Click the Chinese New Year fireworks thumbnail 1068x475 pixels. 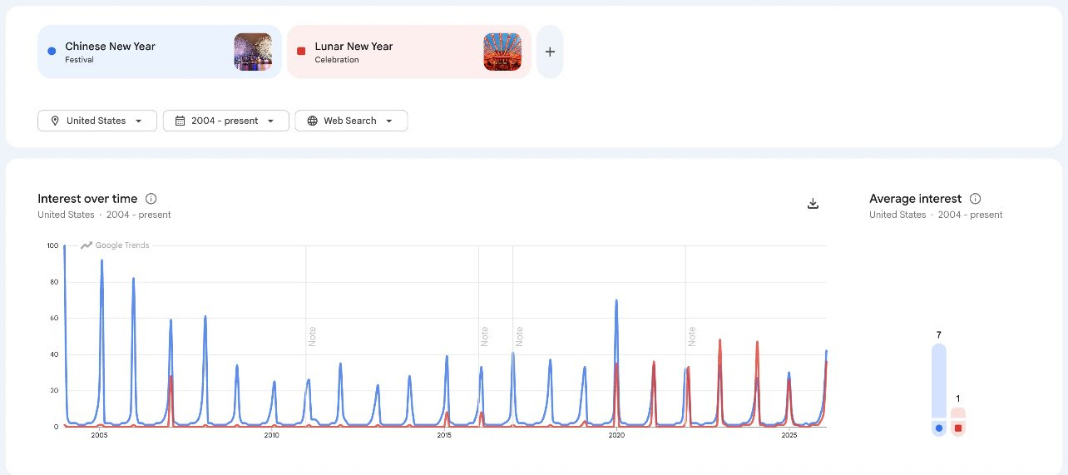click(x=253, y=52)
